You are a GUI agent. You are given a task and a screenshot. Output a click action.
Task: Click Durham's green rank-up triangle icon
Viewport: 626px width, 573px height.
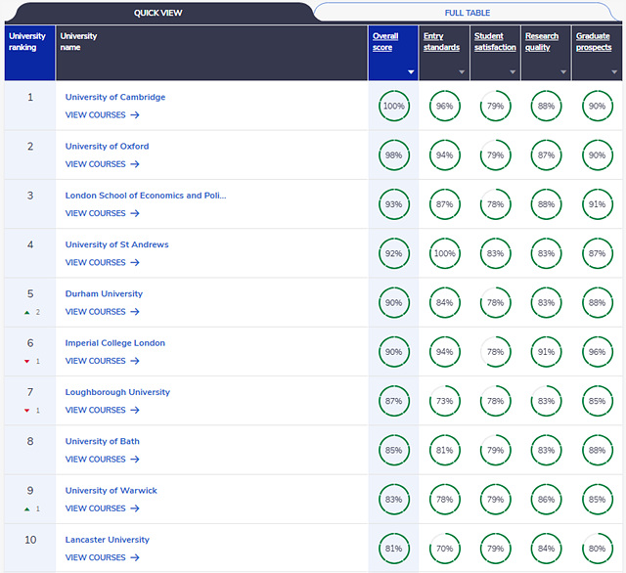[26, 313]
